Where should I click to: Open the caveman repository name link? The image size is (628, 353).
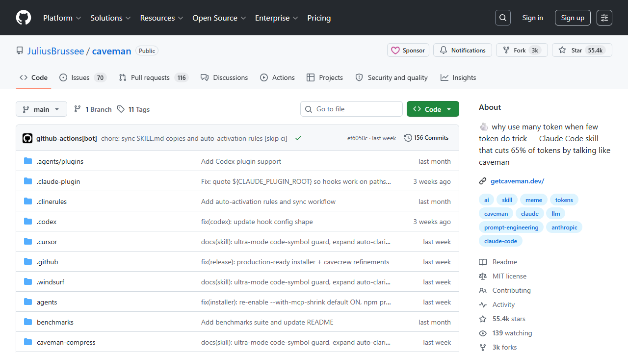click(112, 51)
